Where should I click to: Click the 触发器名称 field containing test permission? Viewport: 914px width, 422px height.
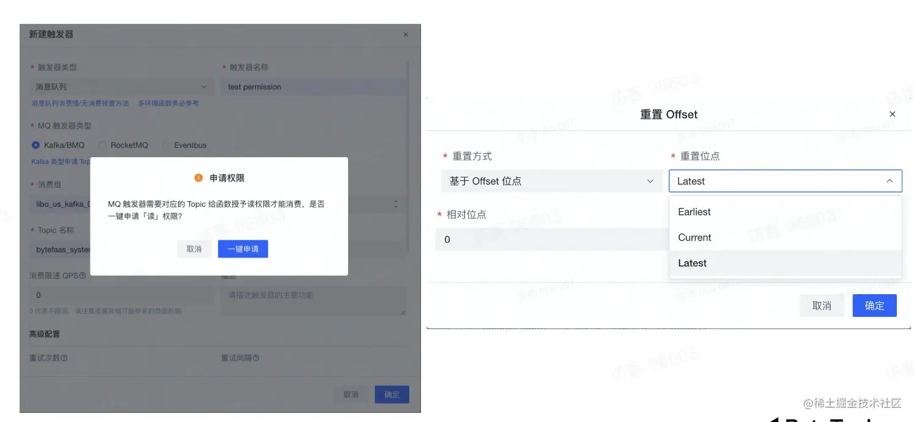coord(314,87)
